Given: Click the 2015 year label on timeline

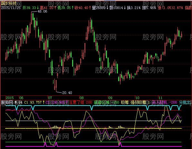Looking at the screenshot, I should [x=10, y=98].
